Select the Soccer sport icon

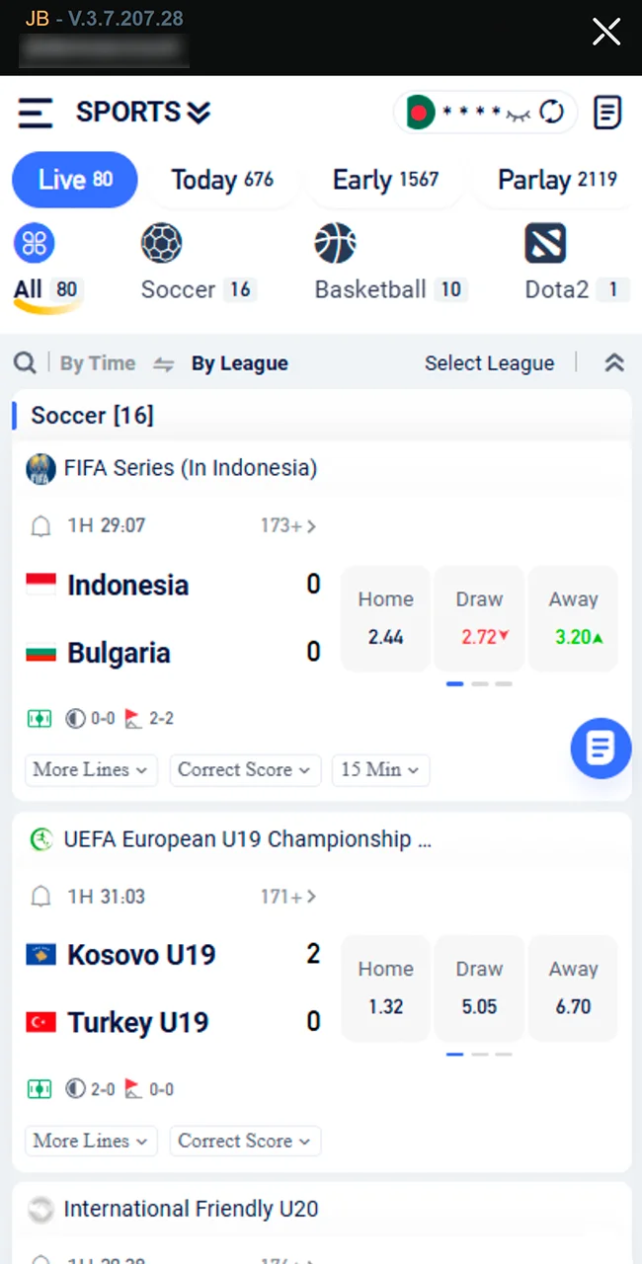coord(162,243)
